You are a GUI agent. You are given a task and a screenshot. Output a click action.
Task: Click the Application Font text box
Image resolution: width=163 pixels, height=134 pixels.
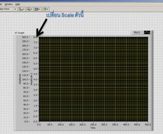tap(6, 9)
